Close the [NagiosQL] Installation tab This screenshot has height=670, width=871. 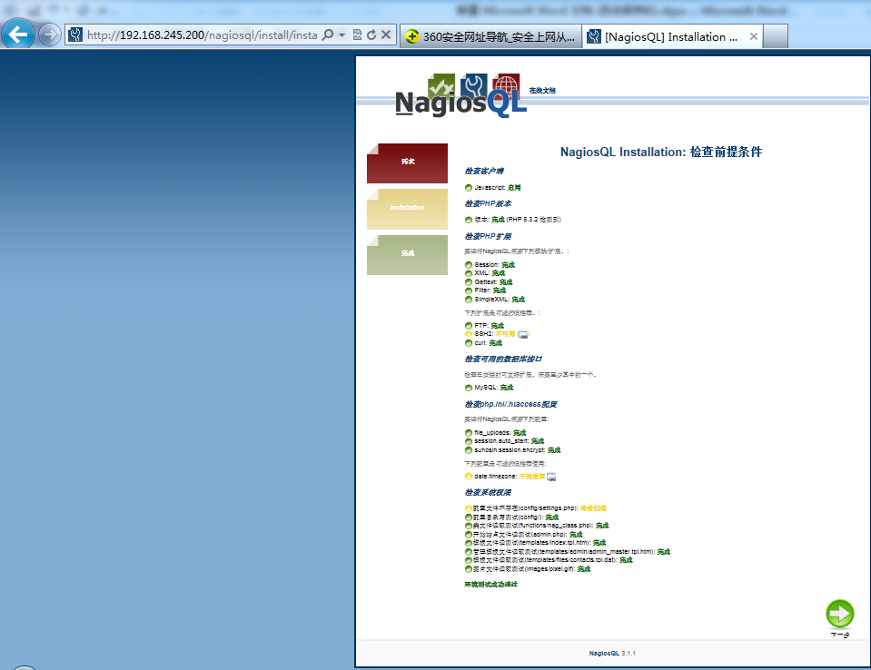coord(754,36)
